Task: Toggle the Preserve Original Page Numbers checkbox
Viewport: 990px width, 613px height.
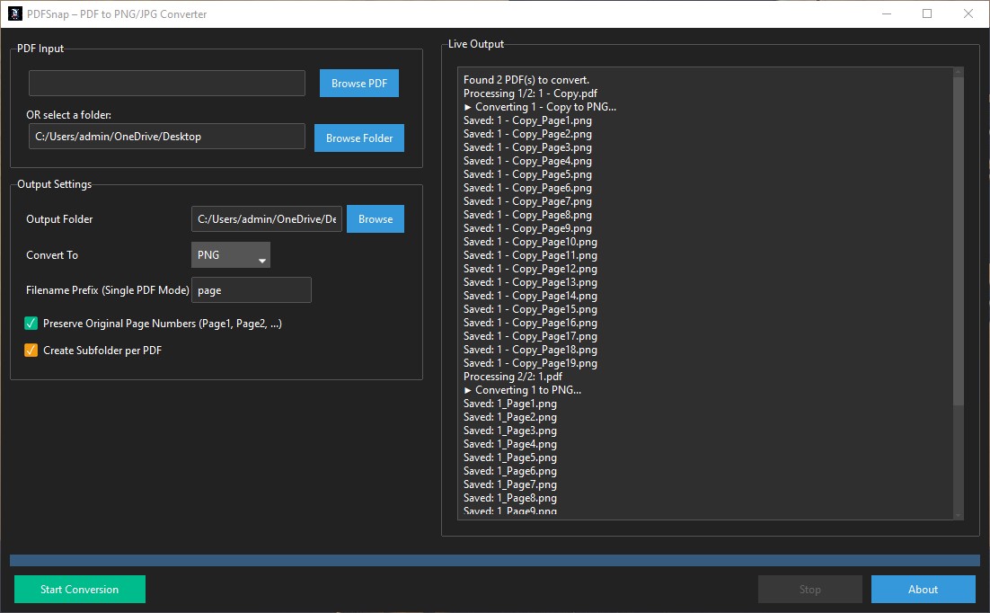Action: point(30,323)
